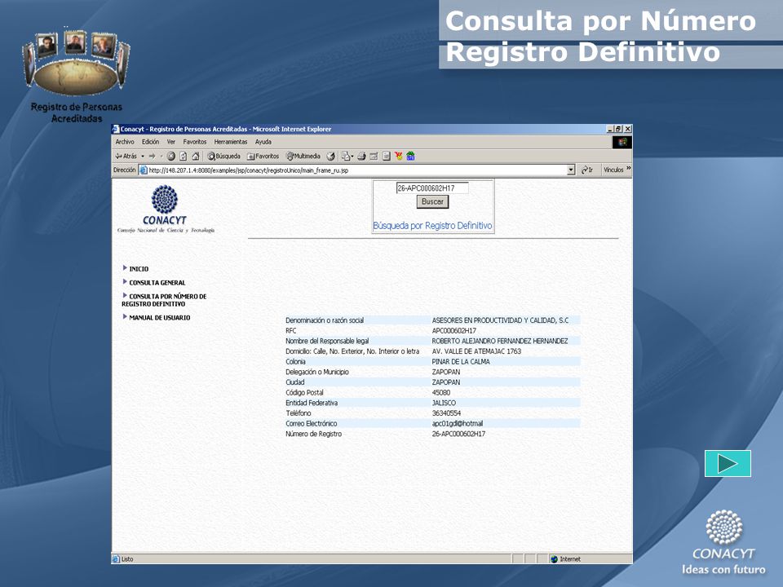This screenshot has width=783, height=587.
Task: Click ROBERTO ALEJANDRO FERNANDEZ HERNANDEZ text
Action: (500, 341)
